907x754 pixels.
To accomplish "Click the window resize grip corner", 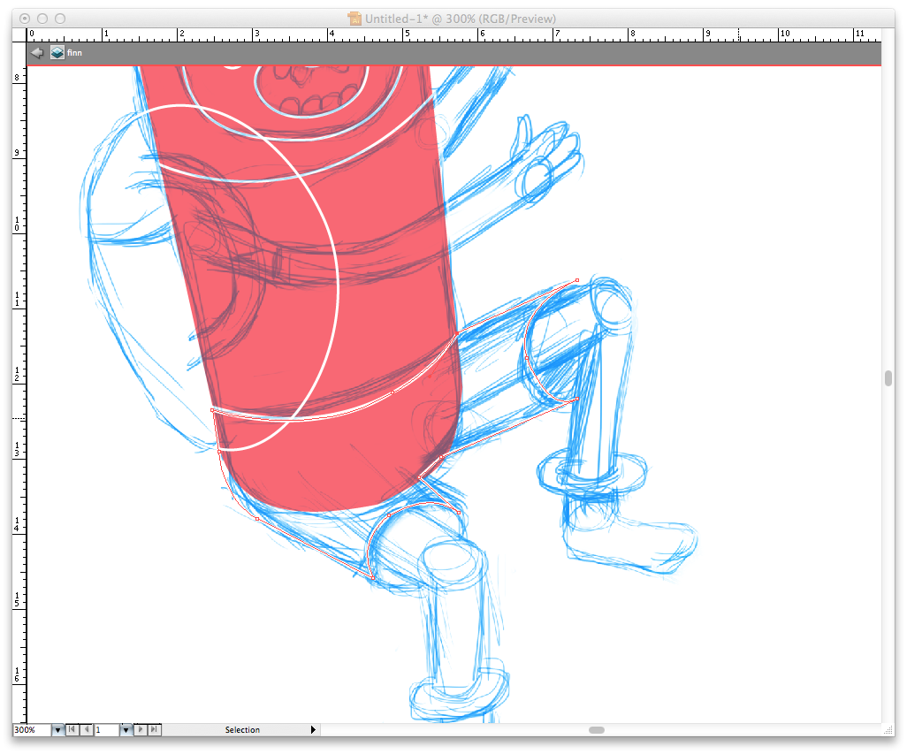I will click(889, 731).
